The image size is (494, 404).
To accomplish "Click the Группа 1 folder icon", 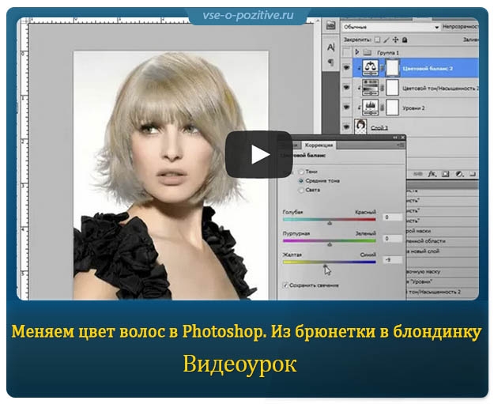I will [367, 52].
